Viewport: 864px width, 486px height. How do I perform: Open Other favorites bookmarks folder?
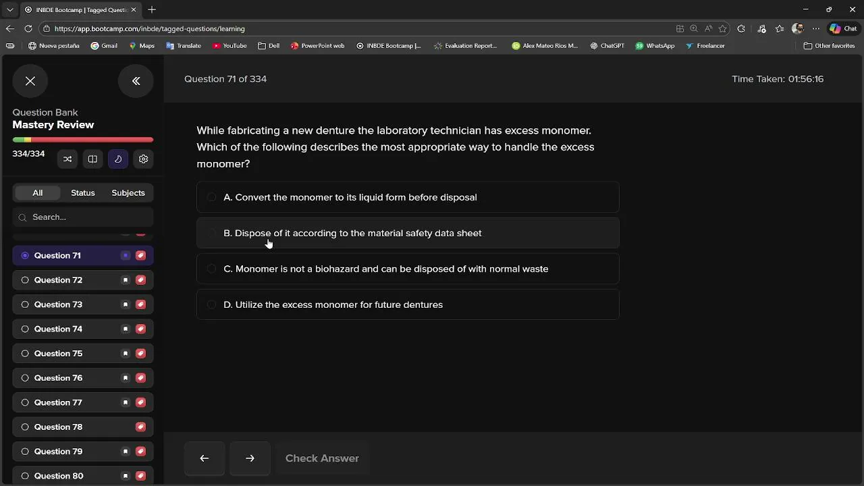click(829, 46)
